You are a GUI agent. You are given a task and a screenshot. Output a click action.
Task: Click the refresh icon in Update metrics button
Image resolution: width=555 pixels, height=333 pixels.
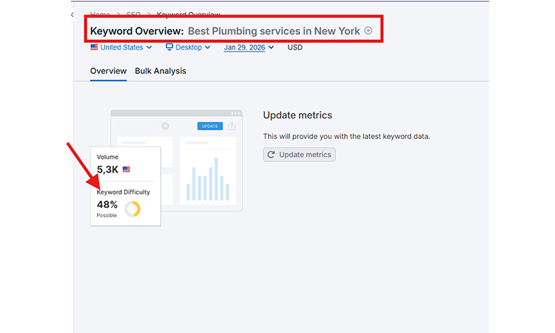272,155
